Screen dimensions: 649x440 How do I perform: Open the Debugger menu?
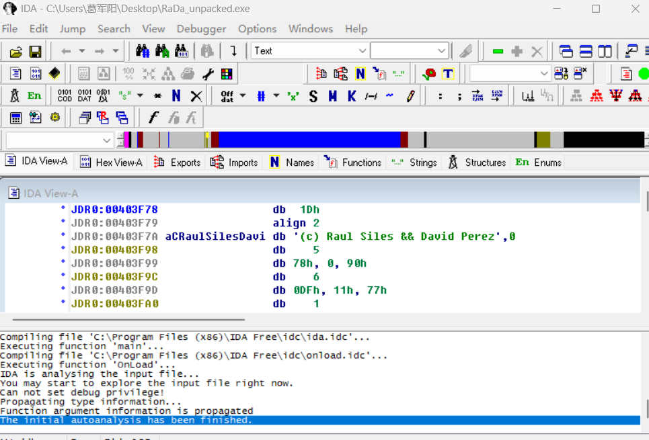(201, 29)
